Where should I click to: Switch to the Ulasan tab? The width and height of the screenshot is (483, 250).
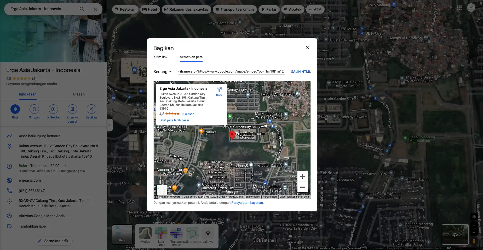point(79,94)
